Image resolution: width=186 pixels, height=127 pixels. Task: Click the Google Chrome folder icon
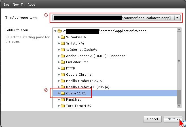click(x=63, y=75)
